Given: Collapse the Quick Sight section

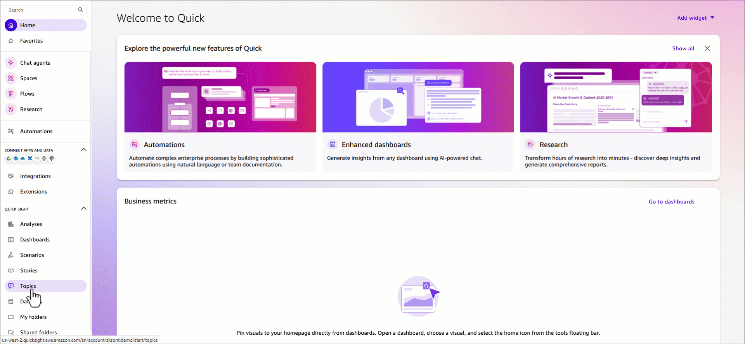Looking at the screenshot, I should [x=83, y=209].
